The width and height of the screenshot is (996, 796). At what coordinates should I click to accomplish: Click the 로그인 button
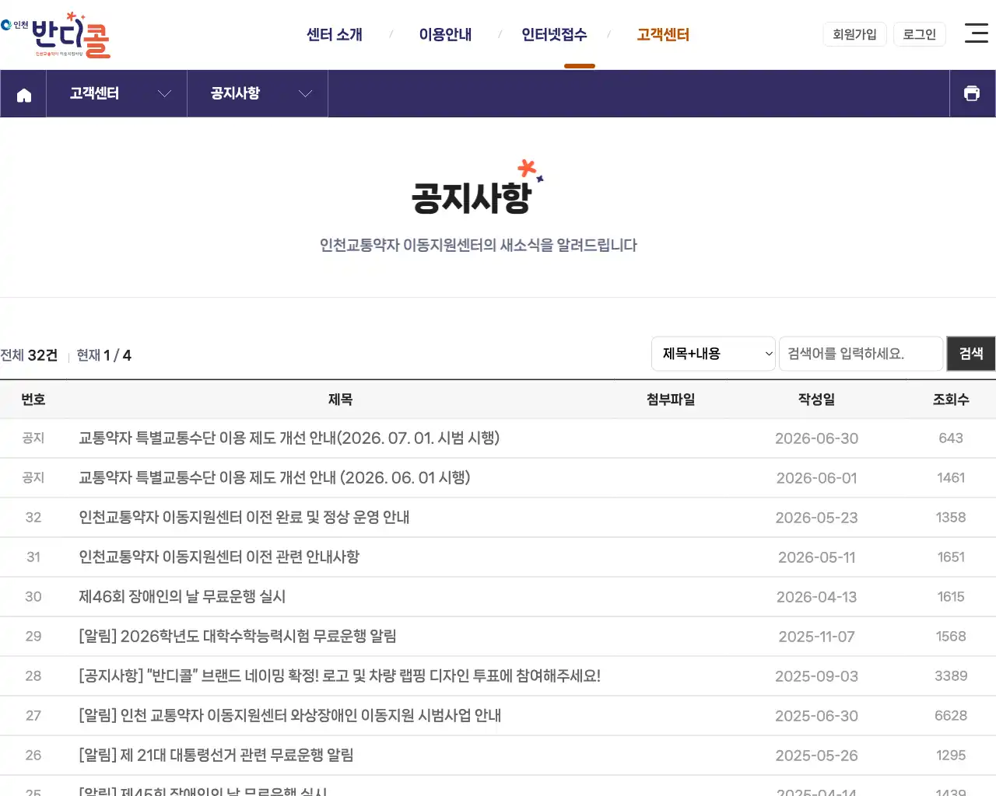919,34
